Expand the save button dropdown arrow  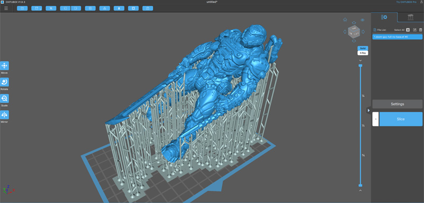41,8
